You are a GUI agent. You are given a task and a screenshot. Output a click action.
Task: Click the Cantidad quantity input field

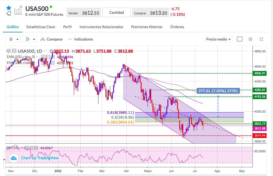pyautogui.click(x=117, y=12)
